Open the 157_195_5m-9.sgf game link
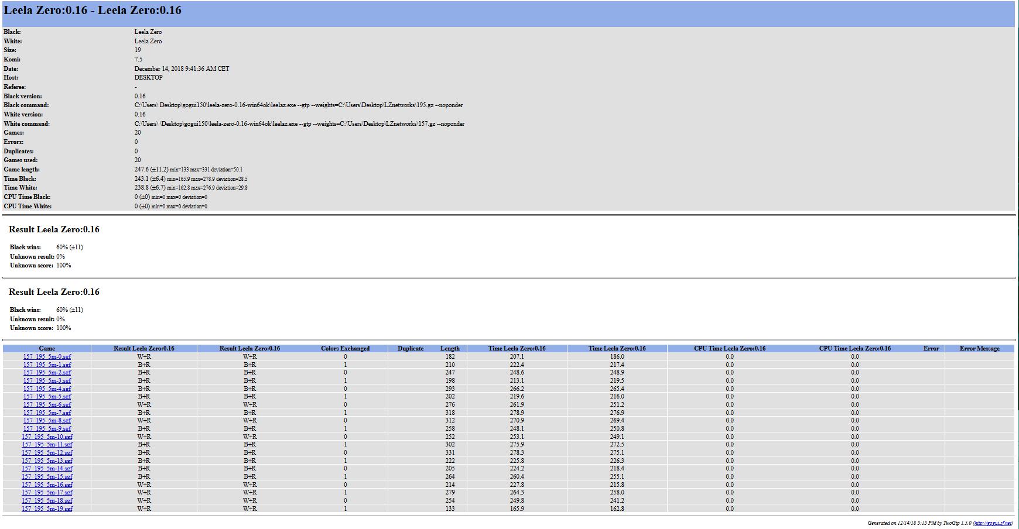This screenshot has width=1019, height=529. coord(47,428)
